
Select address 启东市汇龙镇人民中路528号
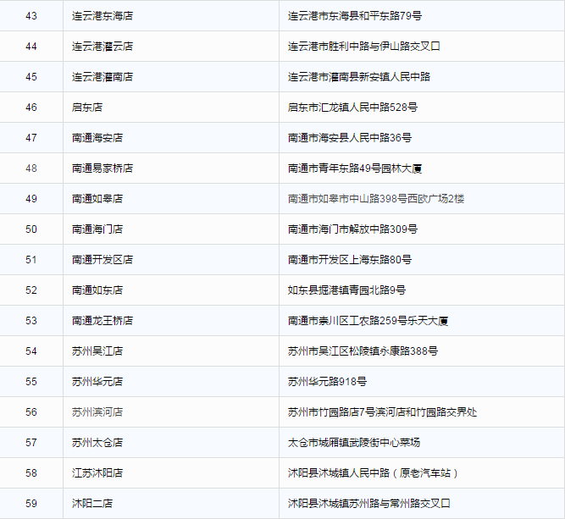352,108
